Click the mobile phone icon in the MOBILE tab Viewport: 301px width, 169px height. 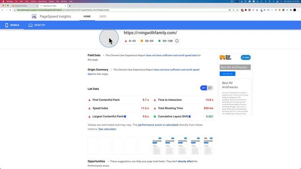7,25
